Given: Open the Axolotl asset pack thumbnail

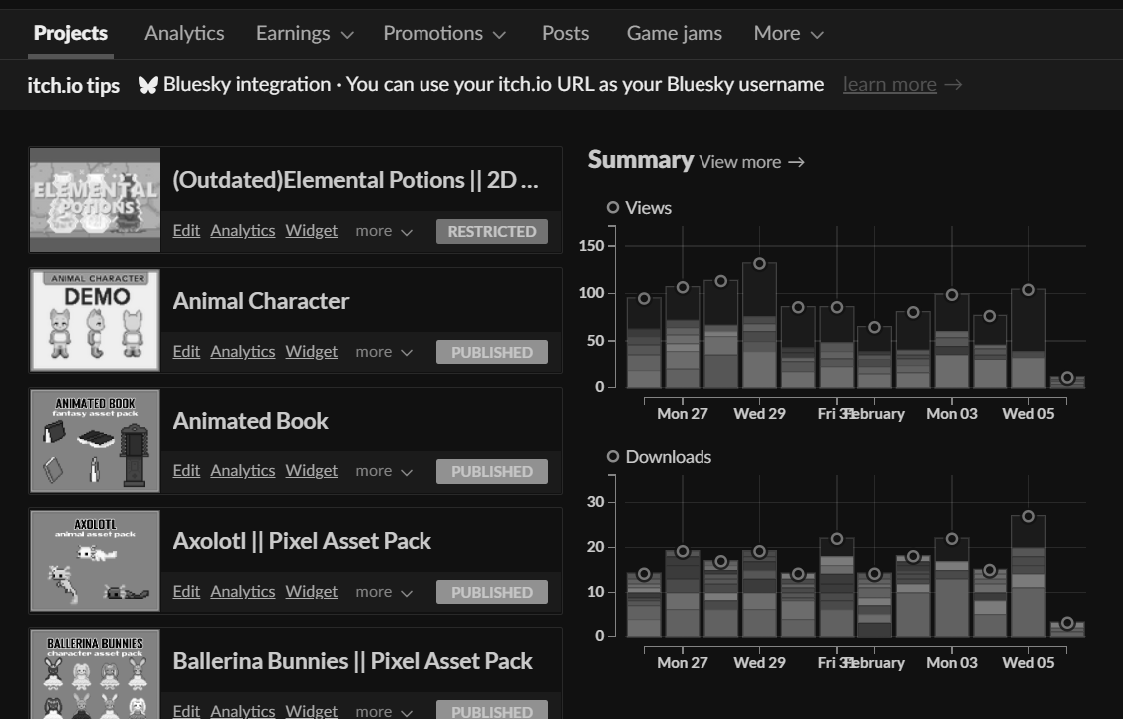Looking at the screenshot, I should [96, 561].
